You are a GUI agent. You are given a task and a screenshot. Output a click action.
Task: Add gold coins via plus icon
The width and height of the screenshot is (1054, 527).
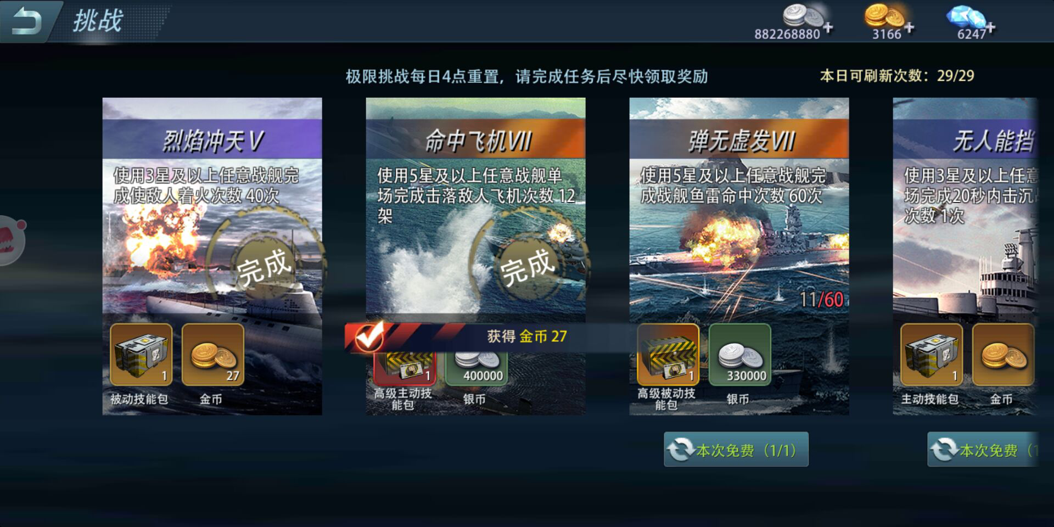909,27
